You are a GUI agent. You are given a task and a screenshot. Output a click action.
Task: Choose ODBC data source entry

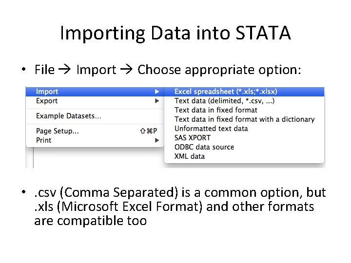[x=204, y=147]
